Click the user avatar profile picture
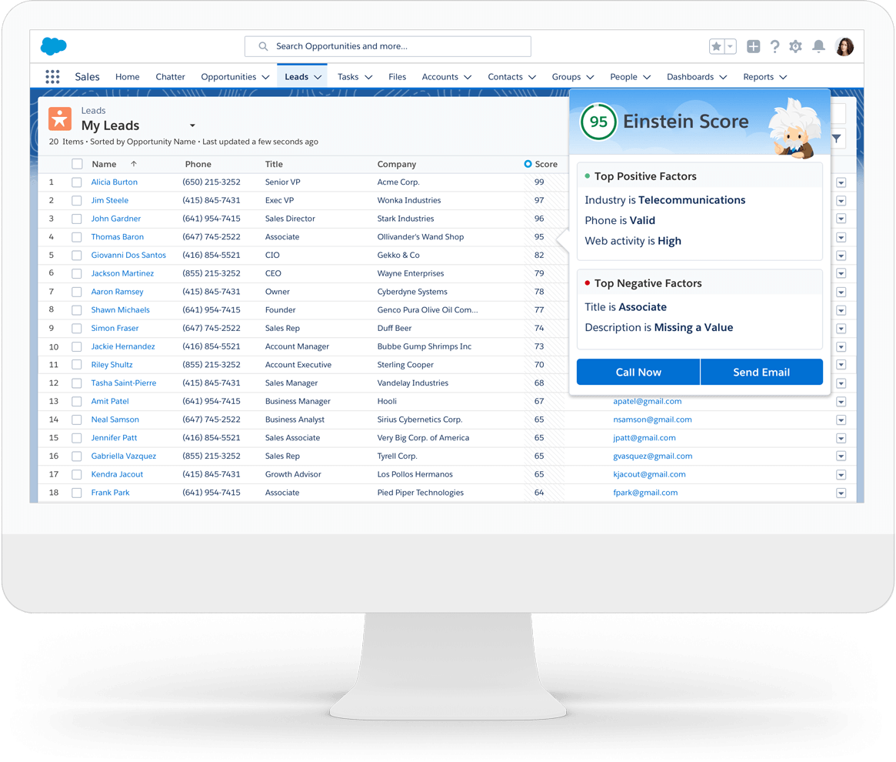The width and height of the screenshot is (896, 762). point(844,47)
